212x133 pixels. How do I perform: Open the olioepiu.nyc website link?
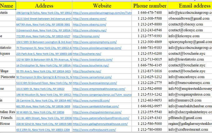tap(89, 30)
